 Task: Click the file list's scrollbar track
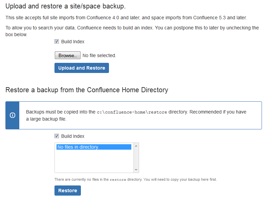(x=136, y=158)
